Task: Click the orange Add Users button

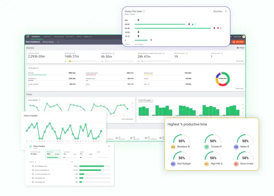Action: (x=238, y=42)
